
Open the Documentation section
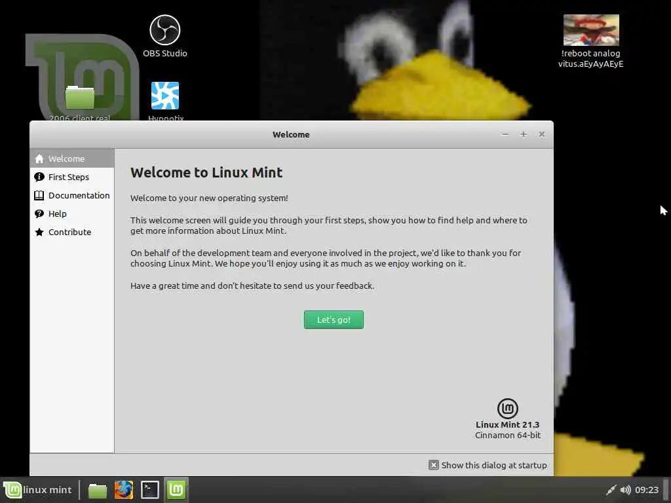pyautogui.click(x=72, y=195)
